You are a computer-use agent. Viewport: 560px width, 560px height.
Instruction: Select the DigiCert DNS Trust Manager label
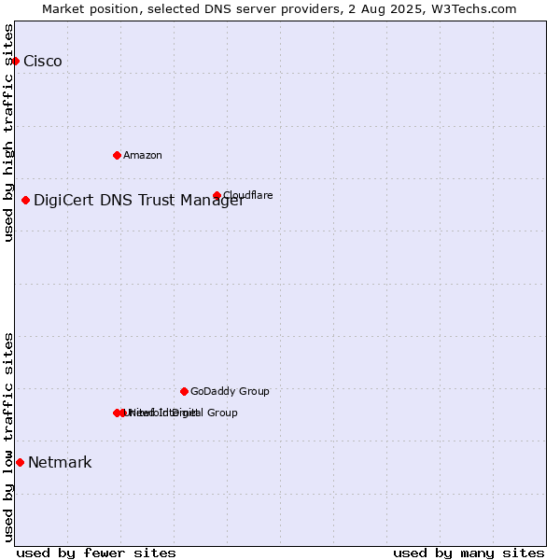coord(139,200)
